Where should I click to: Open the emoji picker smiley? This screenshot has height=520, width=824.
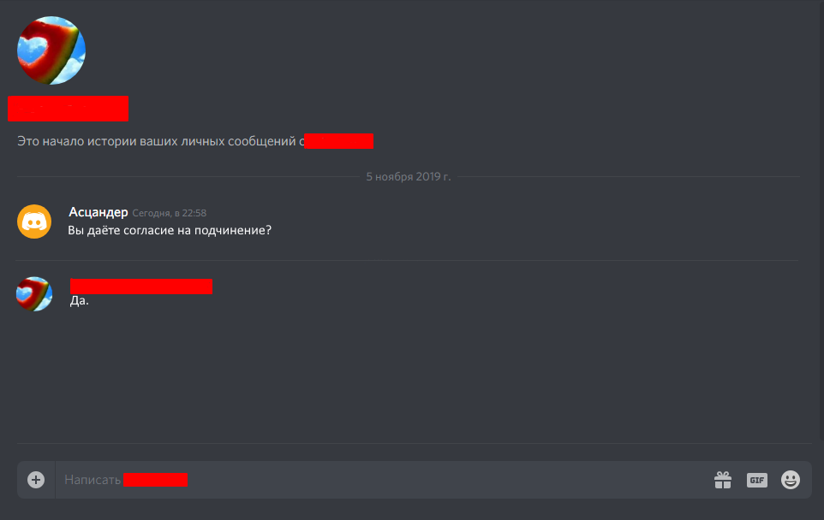tap(791, 480)
